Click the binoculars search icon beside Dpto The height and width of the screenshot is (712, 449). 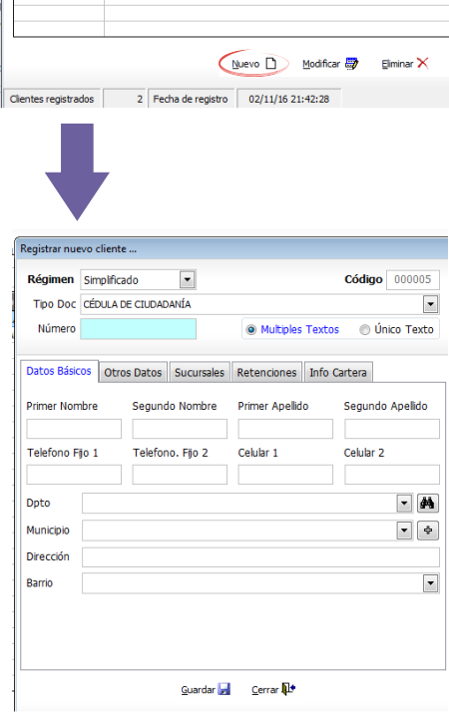click(x=428, y=504)
